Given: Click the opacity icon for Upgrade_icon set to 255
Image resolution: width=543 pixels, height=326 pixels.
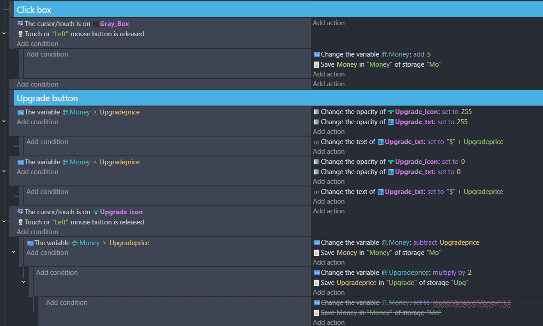Looking at the screenshot, I should click(316, 112).
